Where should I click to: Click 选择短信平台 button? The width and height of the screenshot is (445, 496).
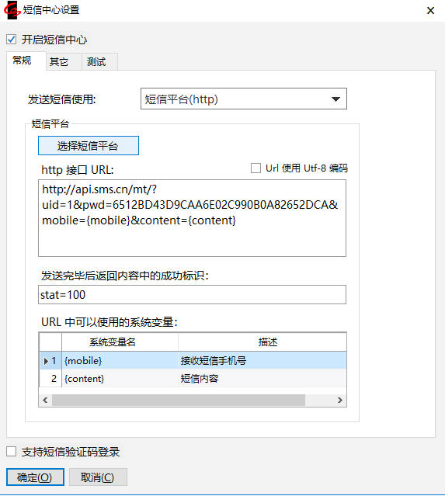[x=89, y=146]
